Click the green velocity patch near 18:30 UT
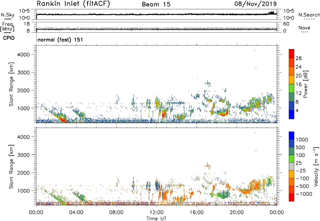 pos(223,195)
